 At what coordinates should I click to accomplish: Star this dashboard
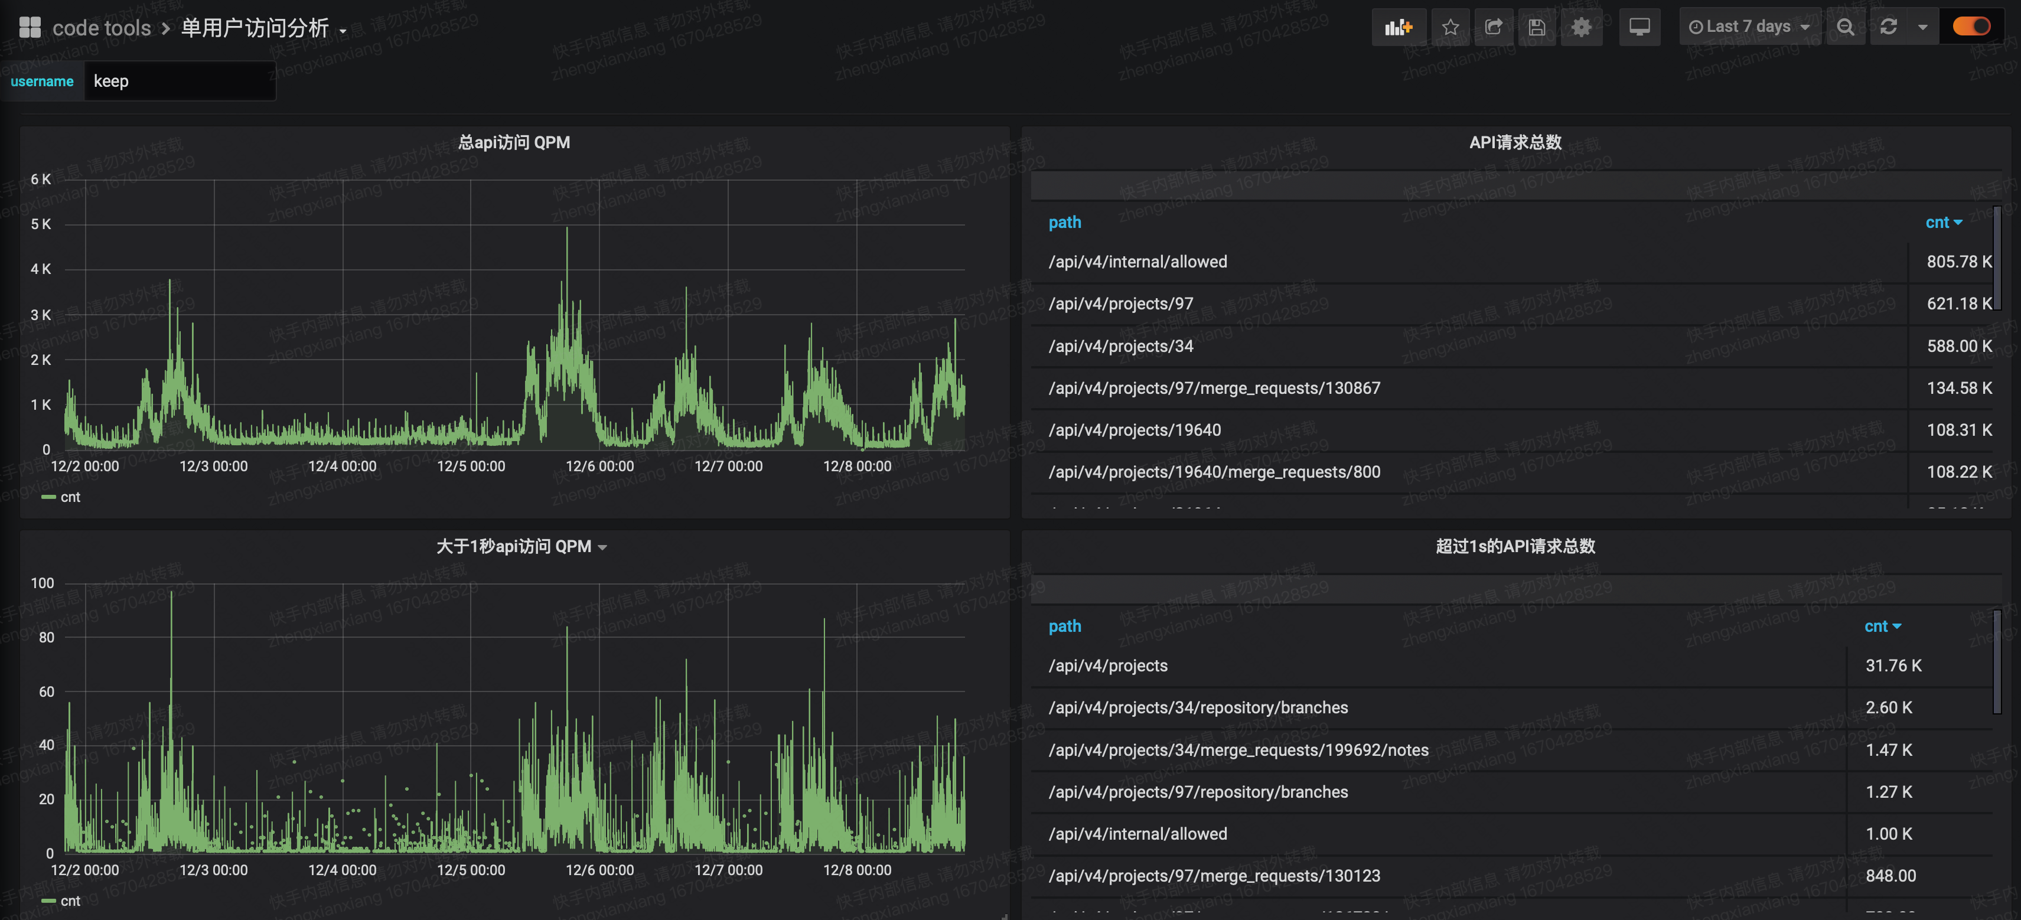pos(1450,27)
